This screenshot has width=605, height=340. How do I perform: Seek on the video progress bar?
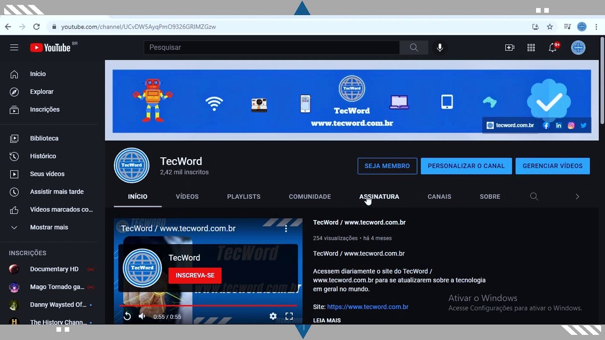pyautogui.click(x=208, y=306)
